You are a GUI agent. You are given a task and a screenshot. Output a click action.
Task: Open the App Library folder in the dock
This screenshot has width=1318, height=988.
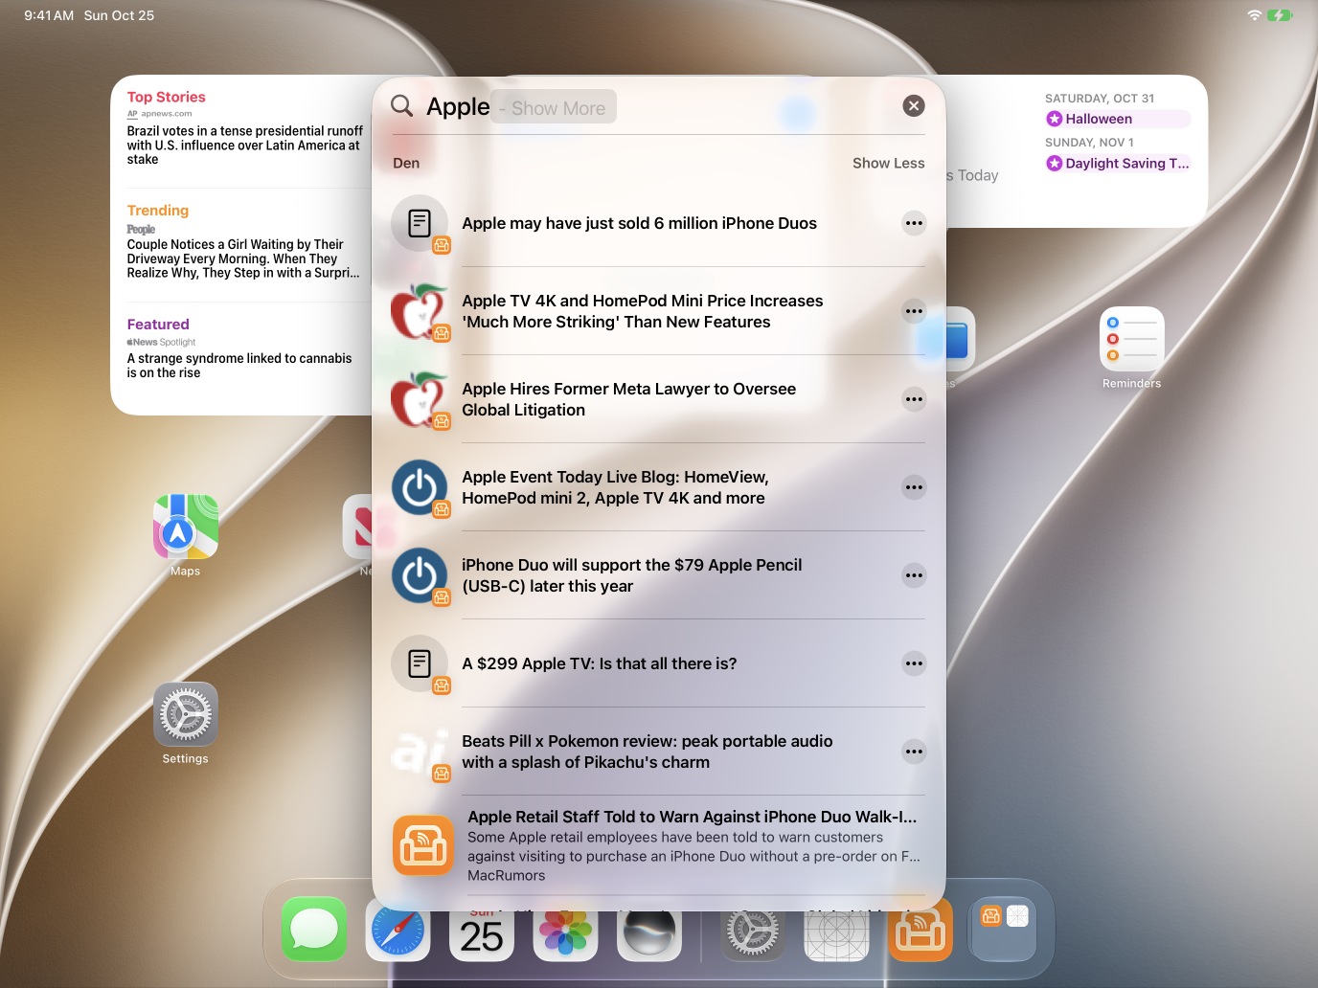[x=1004, y=929]
